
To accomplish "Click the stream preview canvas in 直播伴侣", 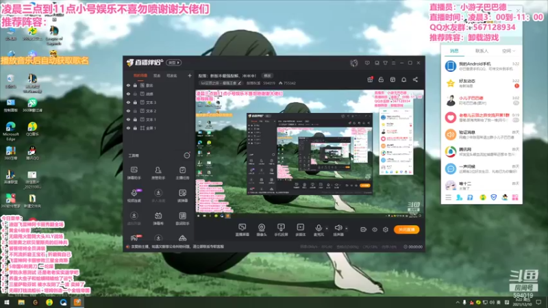I will tap(310, 154).
